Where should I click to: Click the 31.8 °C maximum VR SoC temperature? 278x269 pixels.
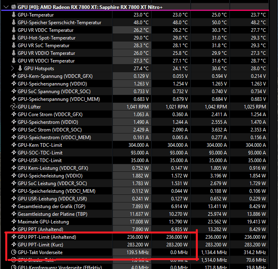click(219, 46)
